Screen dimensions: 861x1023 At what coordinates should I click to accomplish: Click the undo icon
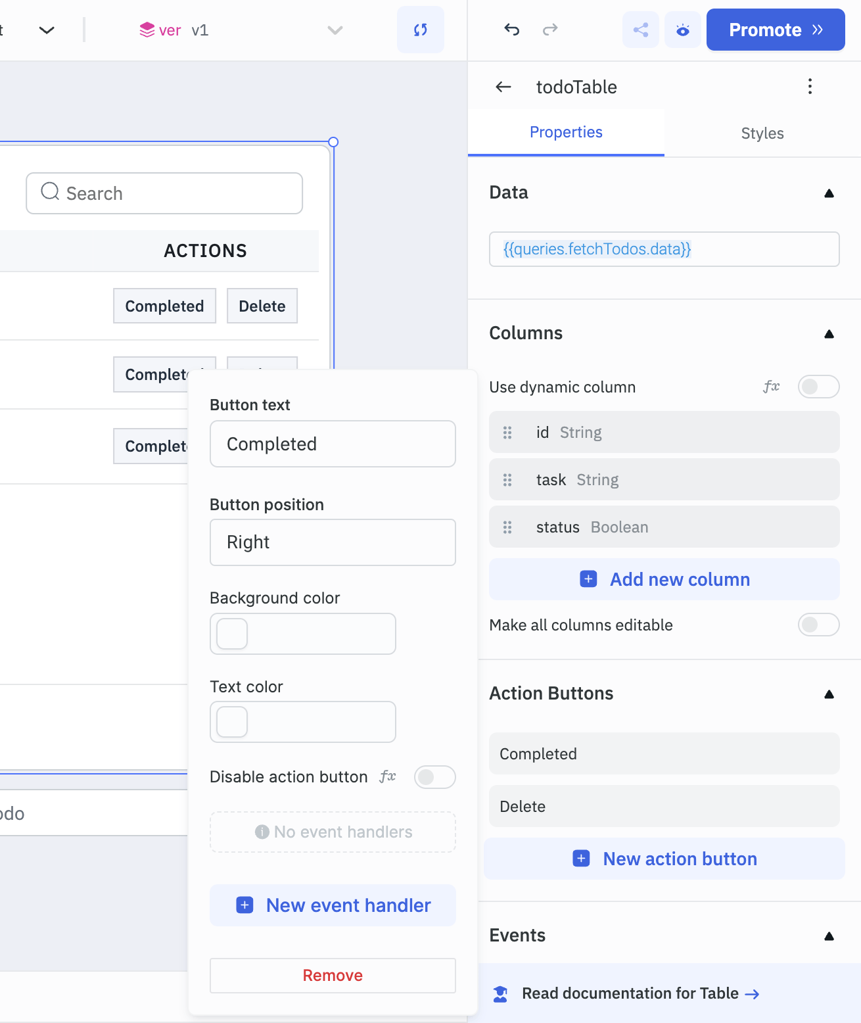click(512, 30)
